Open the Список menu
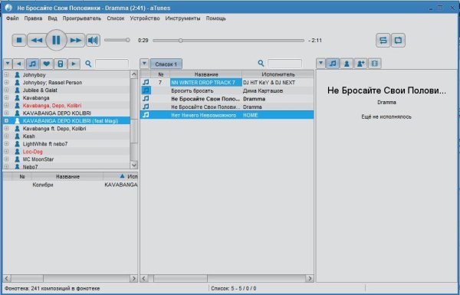This screenshot has height=295, width=460. 116,18
